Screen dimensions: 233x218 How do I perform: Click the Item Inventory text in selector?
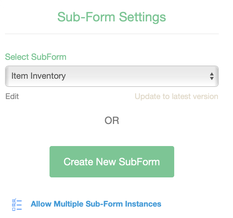click(x=38, y=76)
